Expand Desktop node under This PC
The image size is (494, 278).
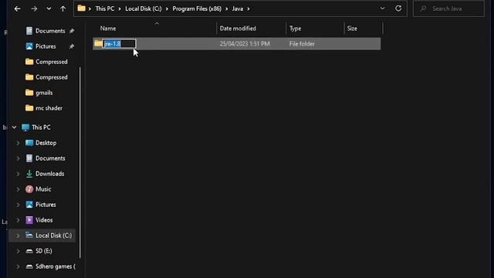pyautogui.click(x=18, y=143)
